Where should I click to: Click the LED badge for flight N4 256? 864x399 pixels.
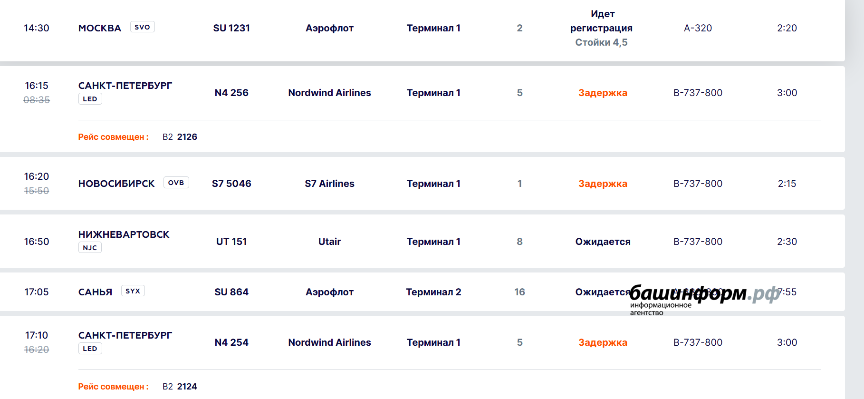pos(90,99)
